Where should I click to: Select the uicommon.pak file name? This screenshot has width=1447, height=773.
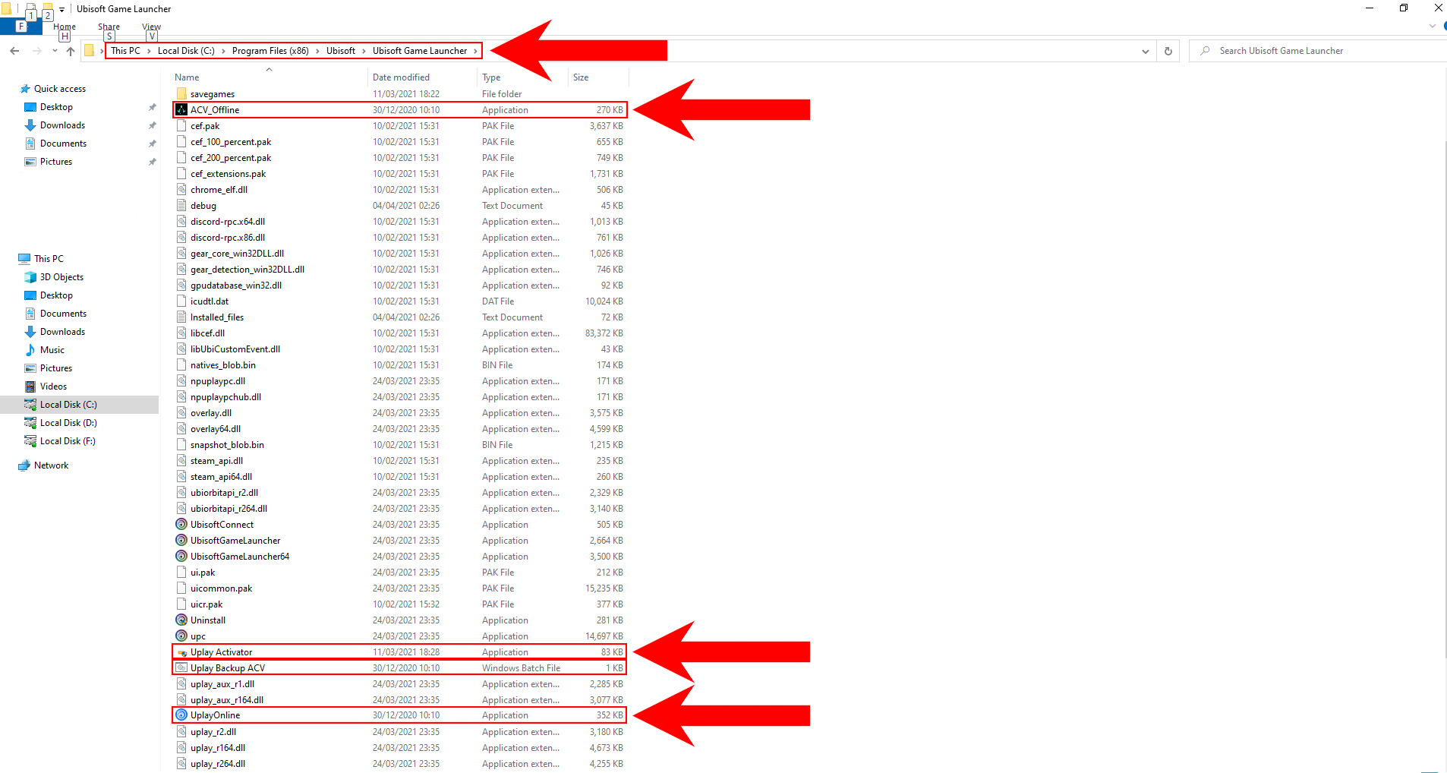click(x=221, y=588)
